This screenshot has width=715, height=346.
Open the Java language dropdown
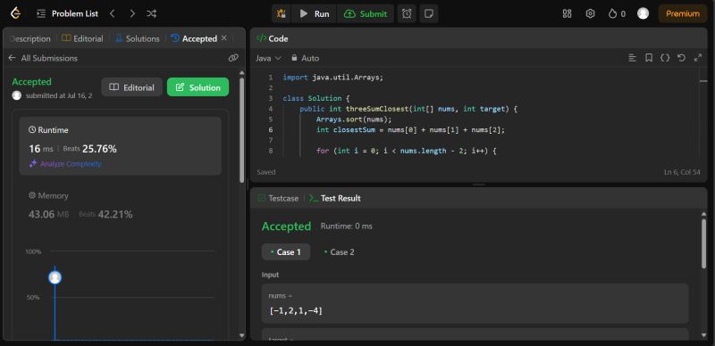[x=269, y=58]
